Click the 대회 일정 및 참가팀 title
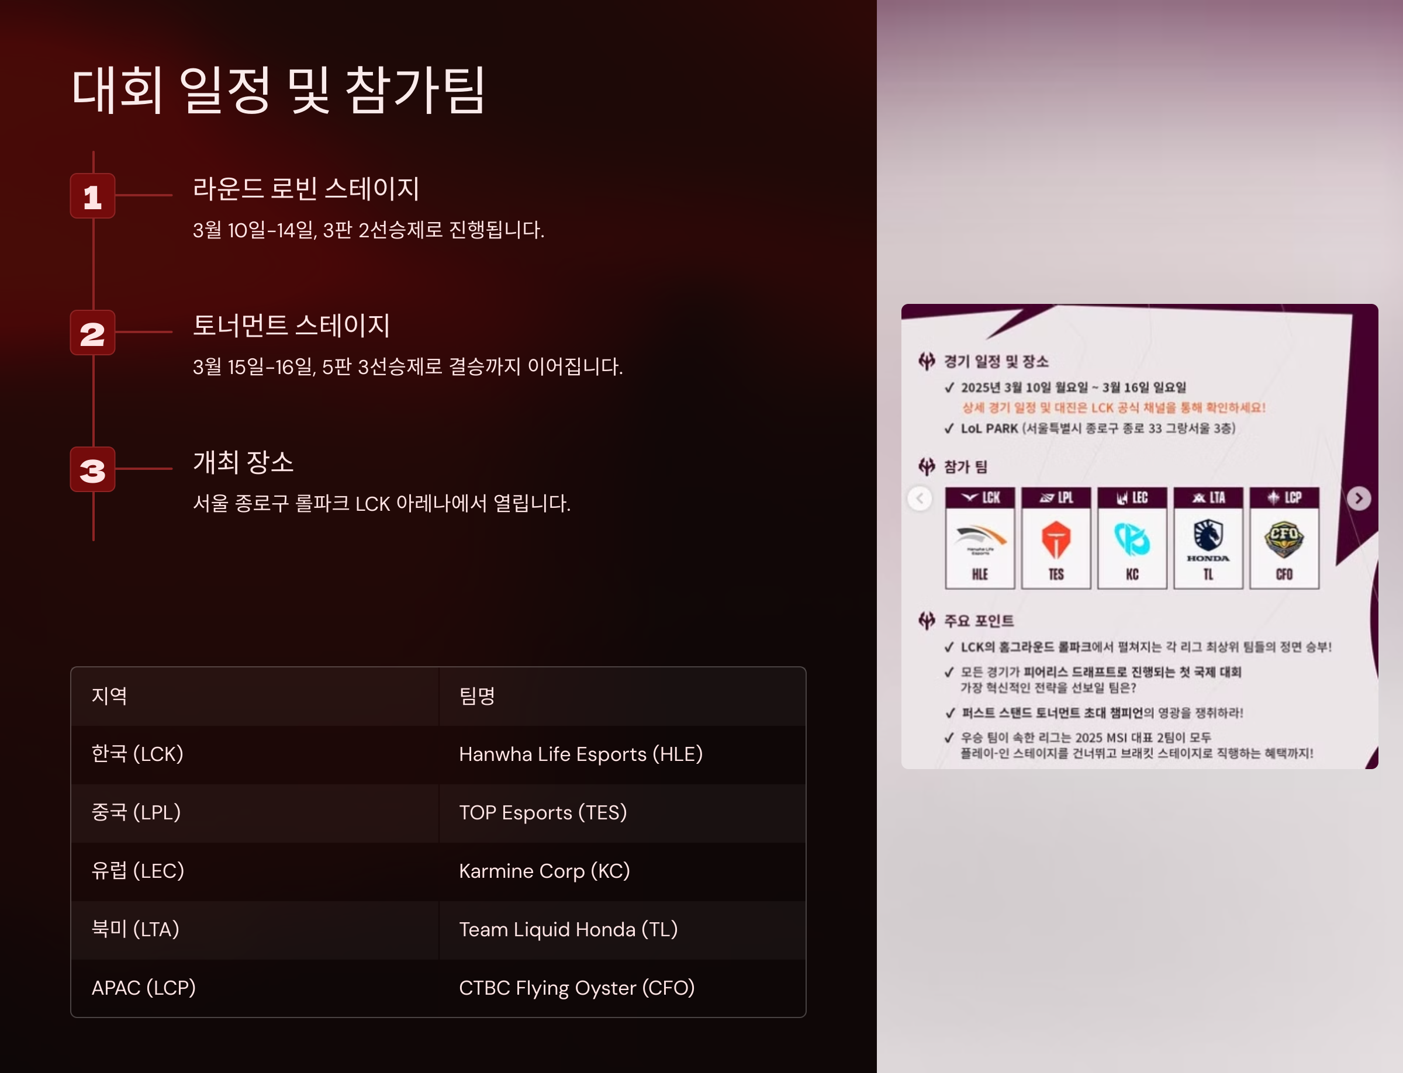Viewport: 1403px width, 1073px height. [x=278, y=91]
